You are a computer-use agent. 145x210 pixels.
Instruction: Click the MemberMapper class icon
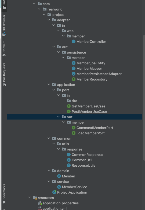[73, 68]
